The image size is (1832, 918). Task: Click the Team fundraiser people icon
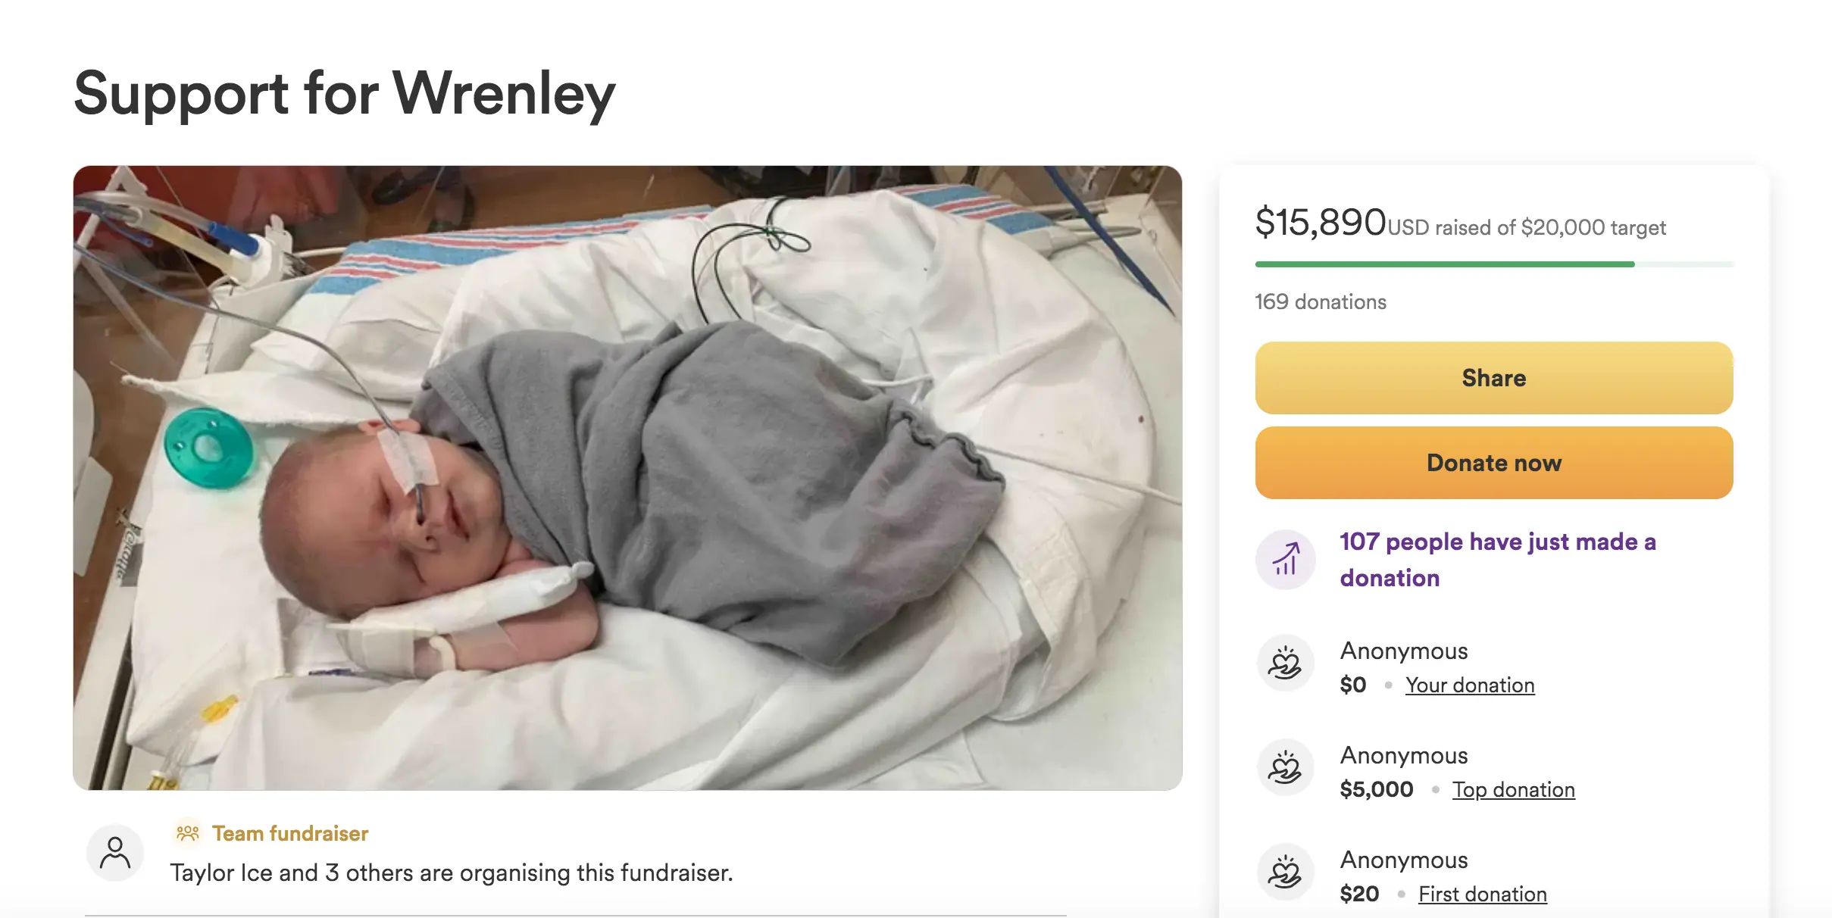click(x=187, y=833)
